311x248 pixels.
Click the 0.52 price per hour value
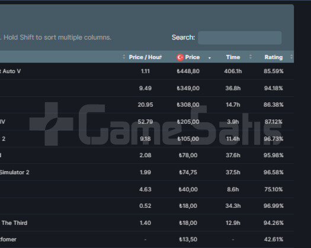click(x=145, y=206)
